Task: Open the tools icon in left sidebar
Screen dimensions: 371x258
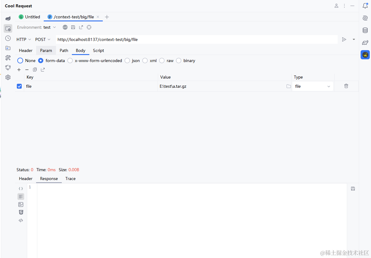Action: [x=8, y=58]
